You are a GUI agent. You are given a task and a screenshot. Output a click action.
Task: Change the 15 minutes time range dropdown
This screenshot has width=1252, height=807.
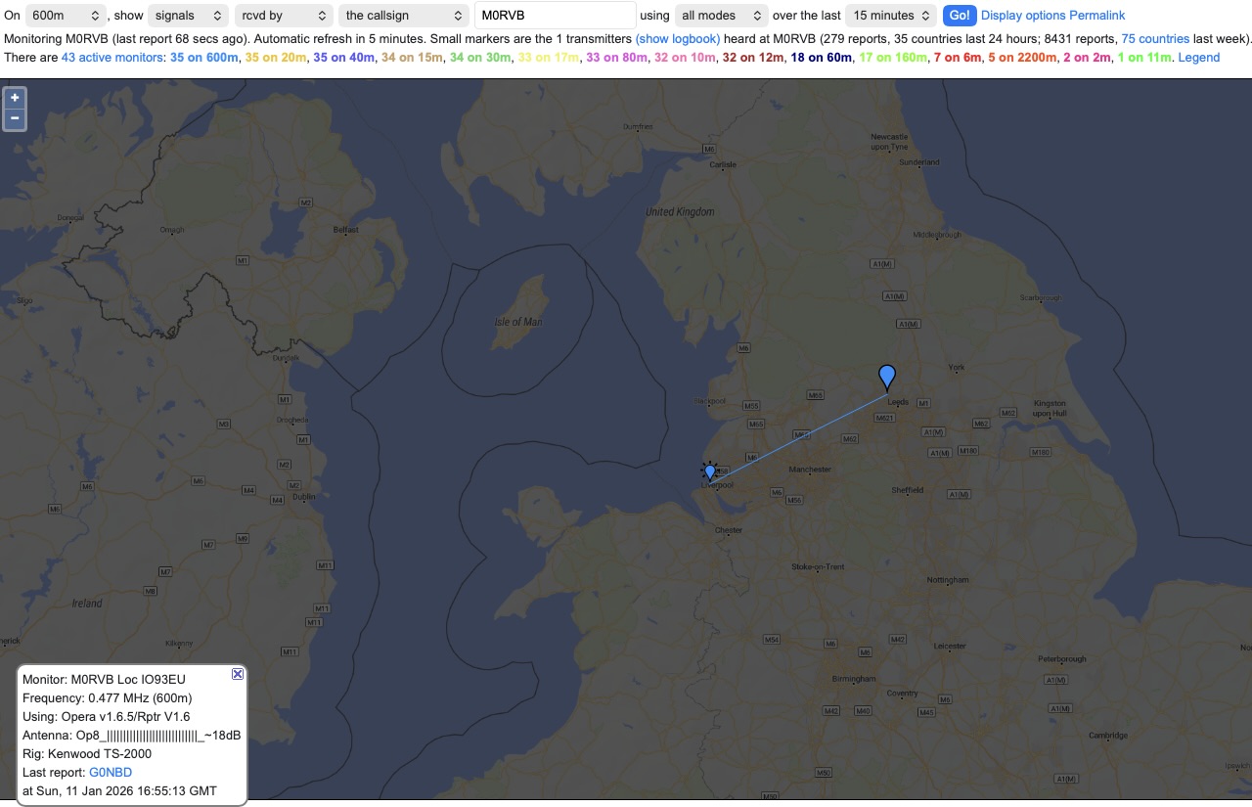click(890, 15)
